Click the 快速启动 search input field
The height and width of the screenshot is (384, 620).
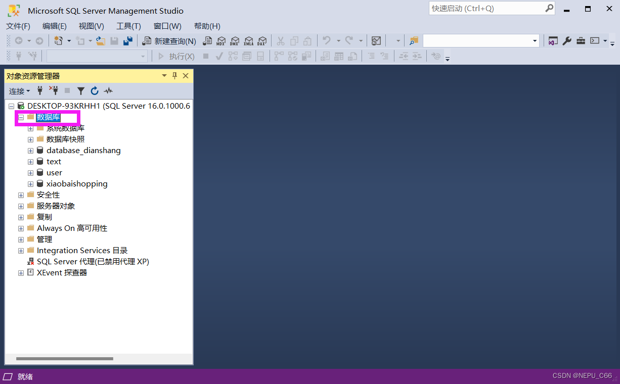[485, 9]
